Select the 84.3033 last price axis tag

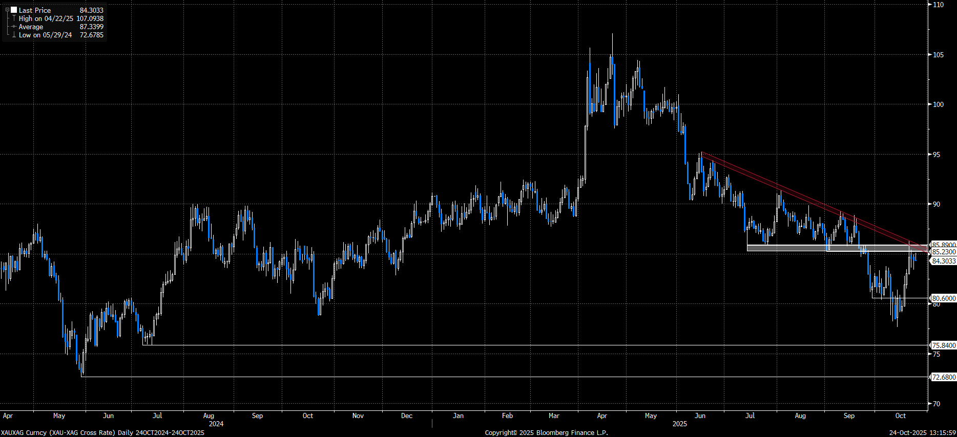943,261
